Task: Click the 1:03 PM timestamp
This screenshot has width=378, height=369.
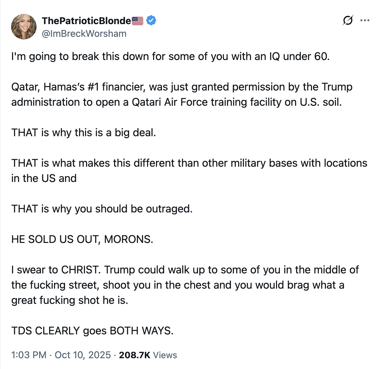Action: pyautogui.click(x=29, y=355)
